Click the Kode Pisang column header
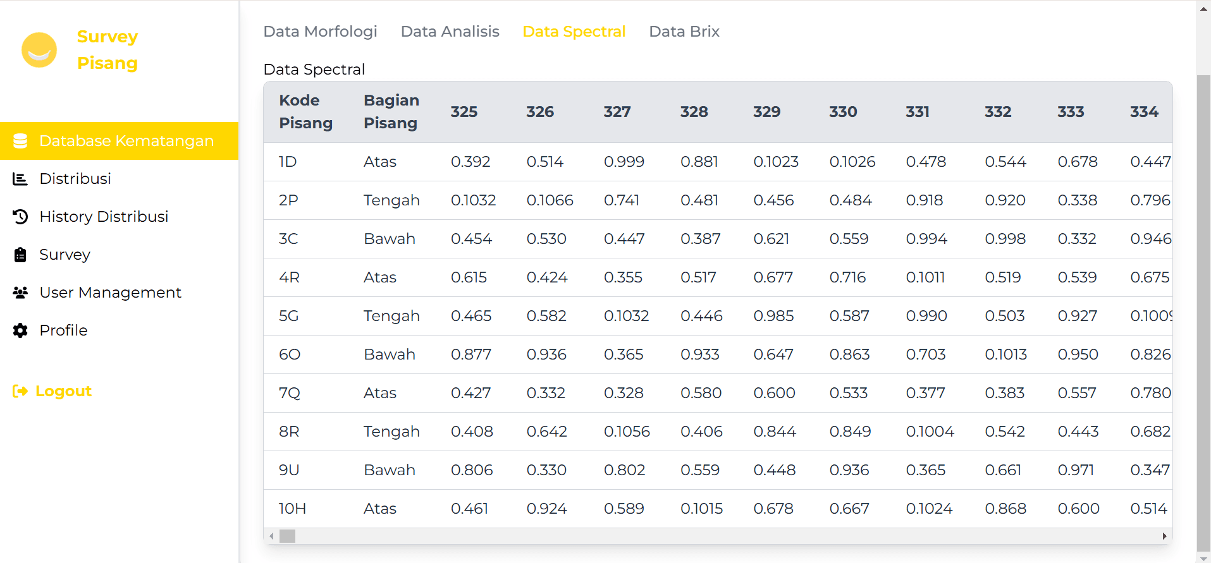 click(x=305, y=112)
